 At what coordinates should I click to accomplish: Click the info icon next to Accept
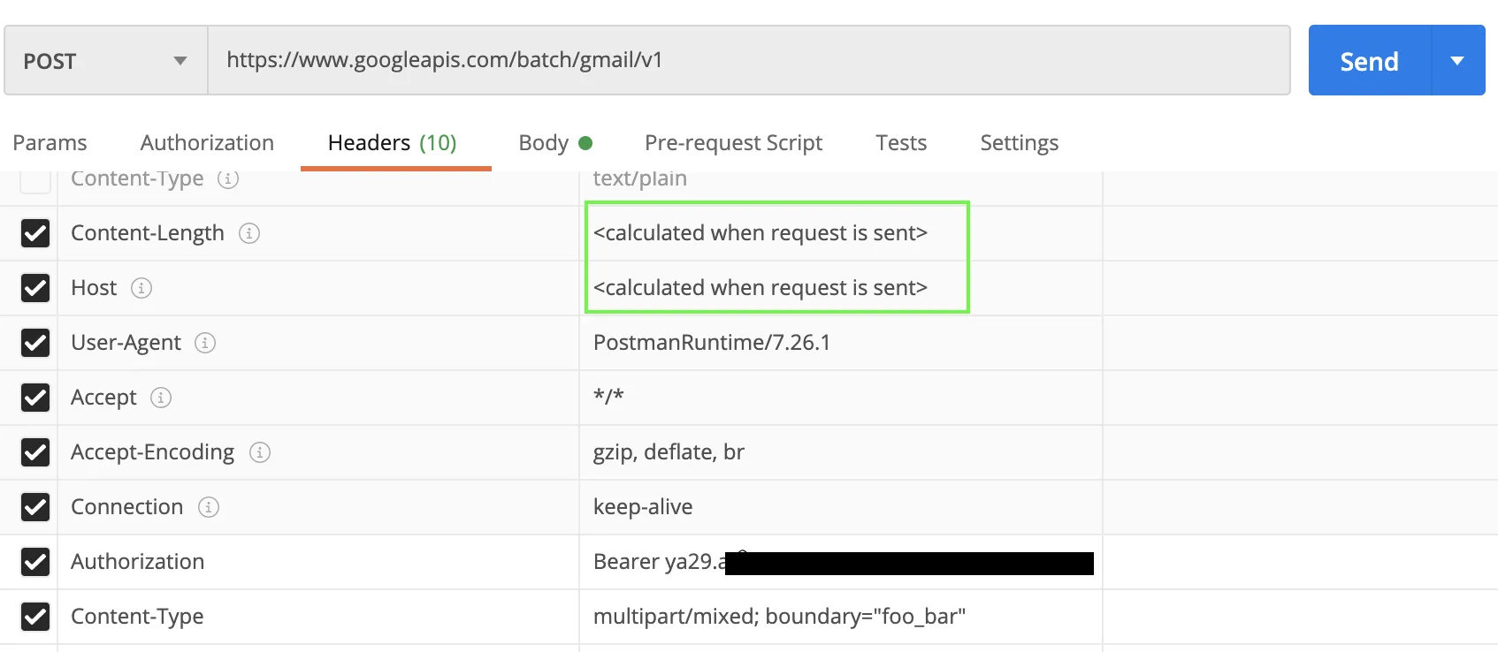pyautogui.click(x=161, y=398)
